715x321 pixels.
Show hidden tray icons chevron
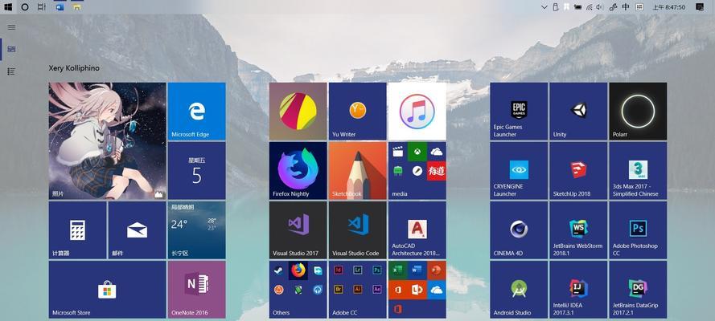(544, 6)
